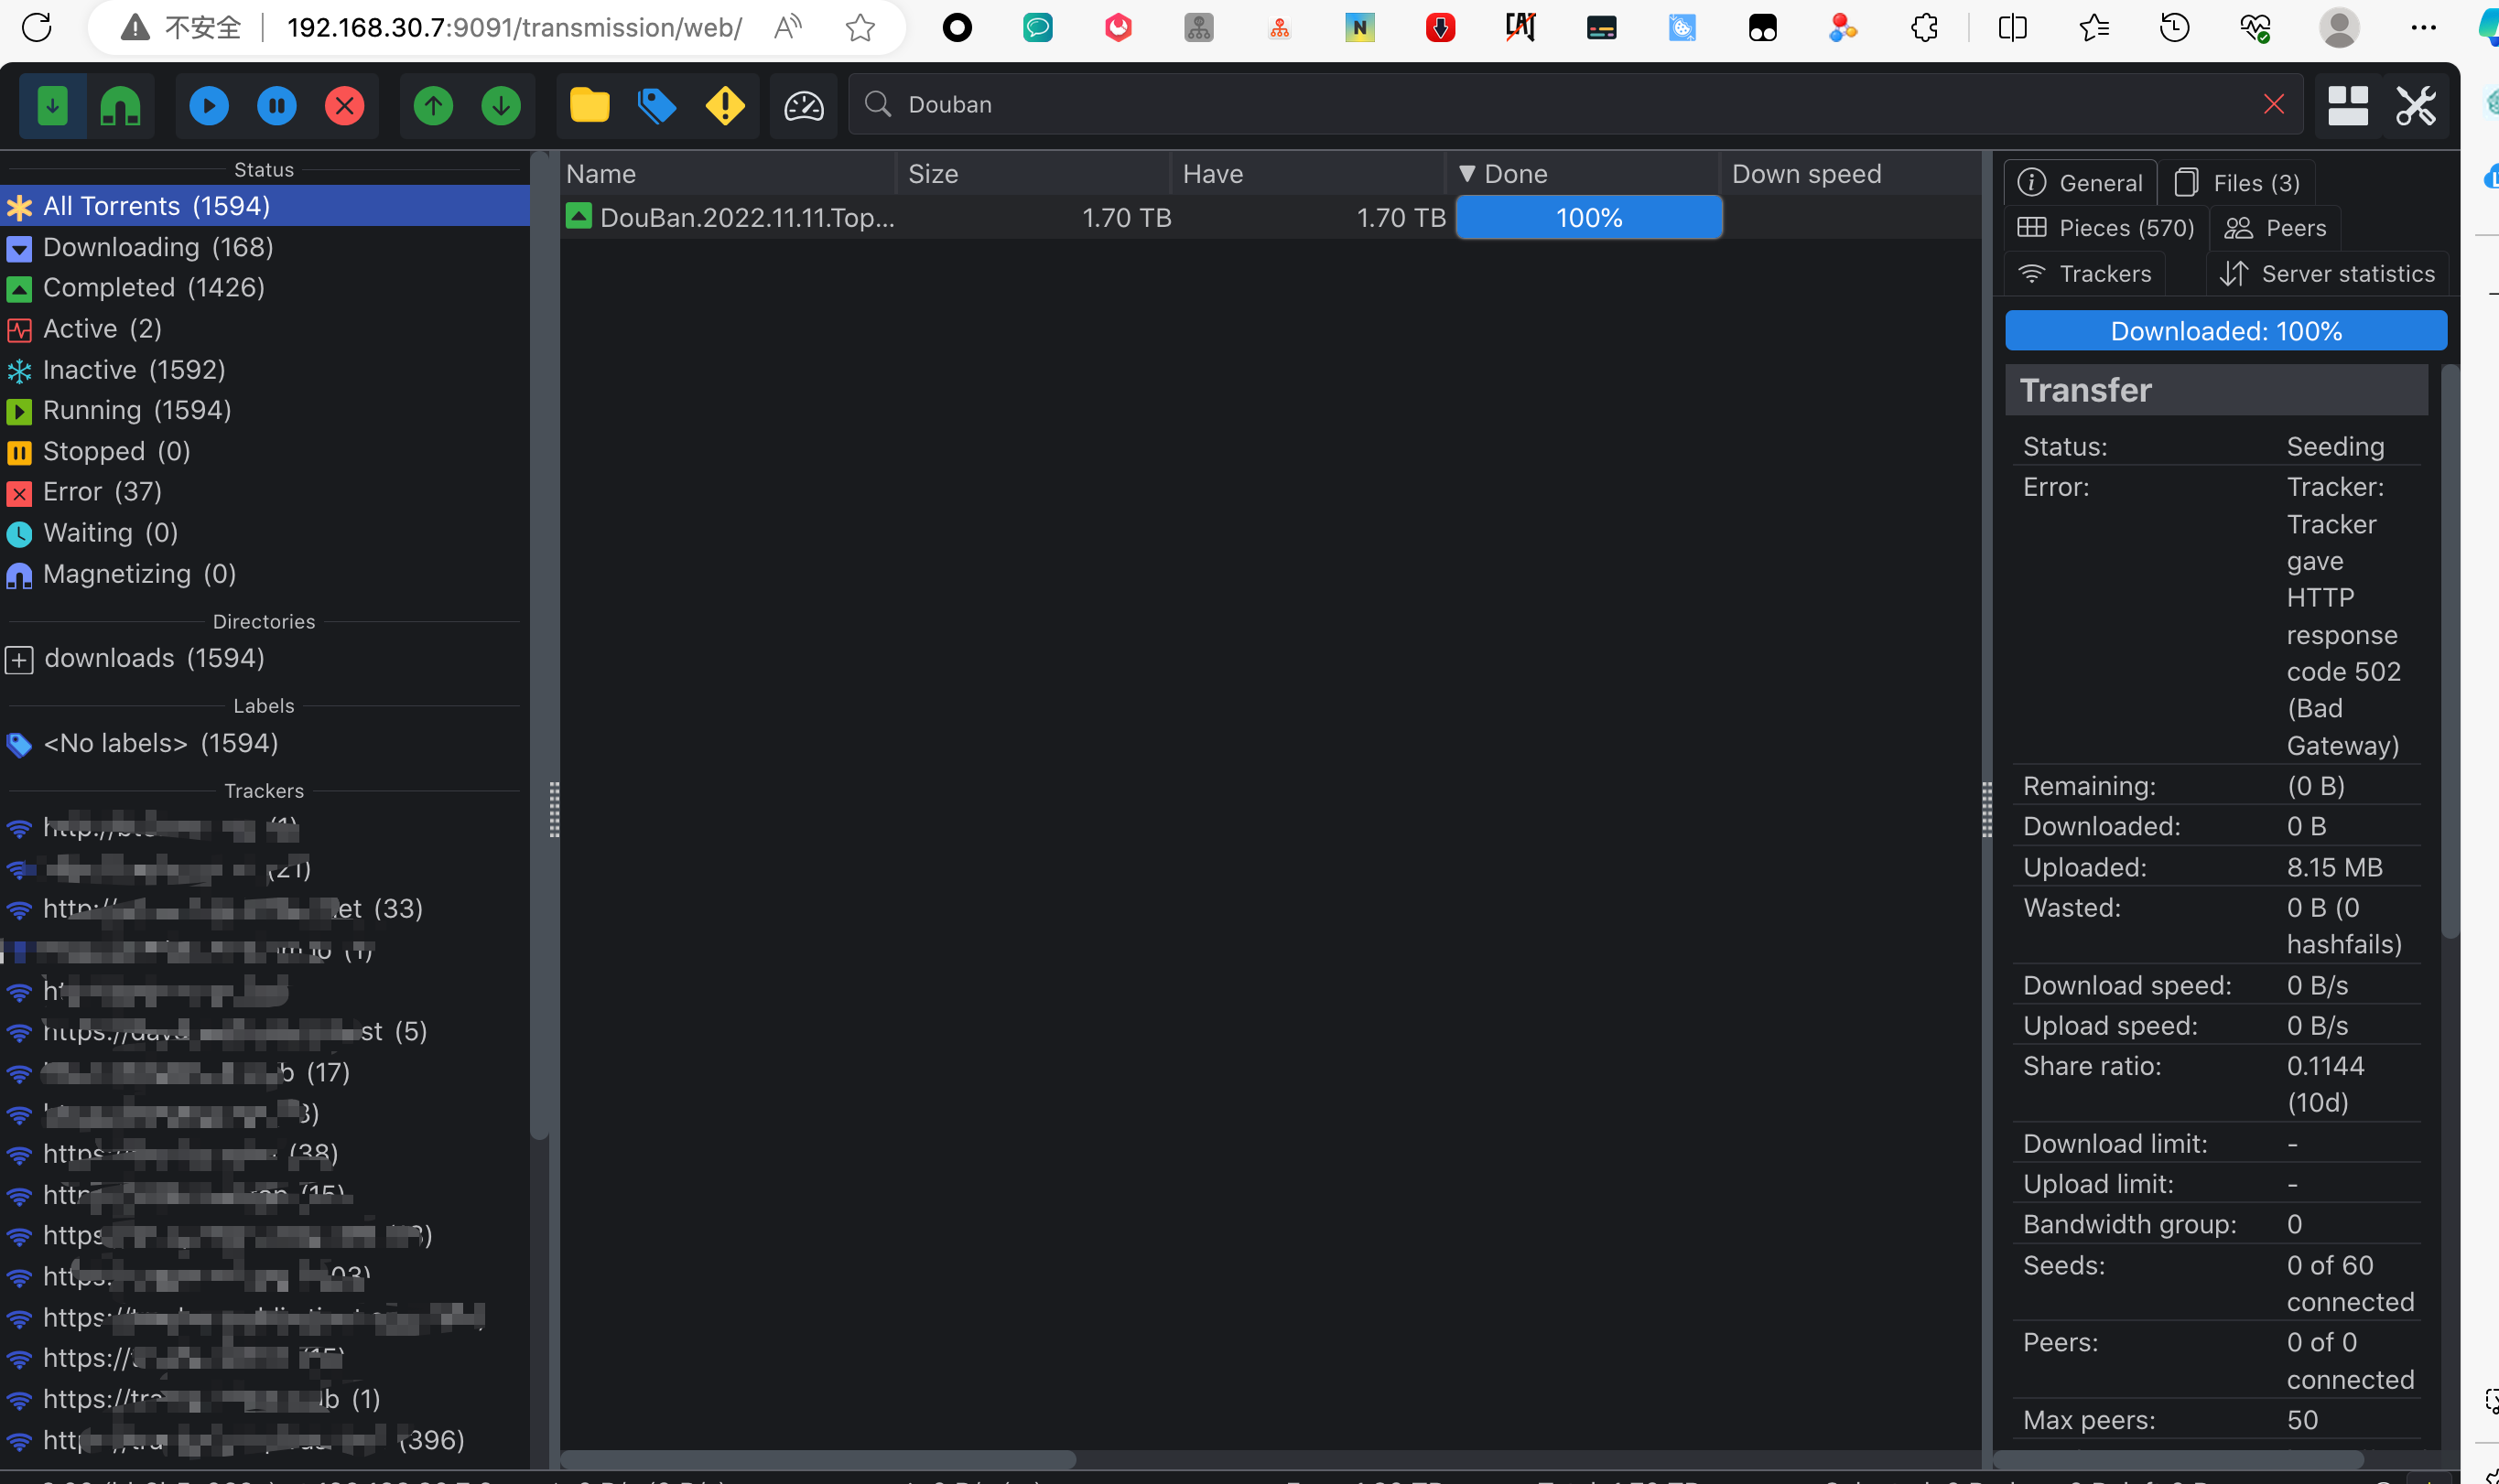The width and height of the screenshot is (2499, 1484).
Task: Filter by Waiting (0)
Action: pyautogui.click(x=265, y=533)
